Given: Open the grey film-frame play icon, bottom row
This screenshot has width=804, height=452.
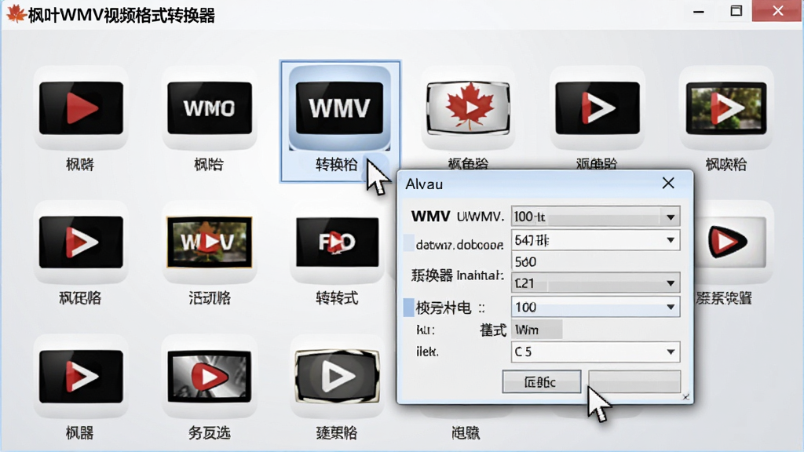Looking at the screenshot, I should (x=338, y=376).
